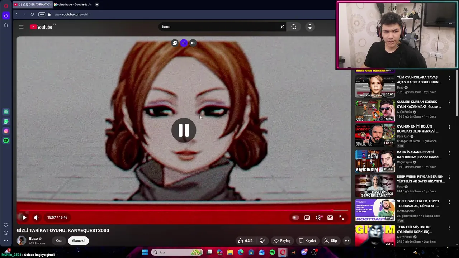Switch to the GİZLİ TARİKAT browser tab

32,5
